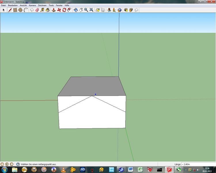
Task: Open Windows Explorer from the taskbar
Action: click(15, 170)
